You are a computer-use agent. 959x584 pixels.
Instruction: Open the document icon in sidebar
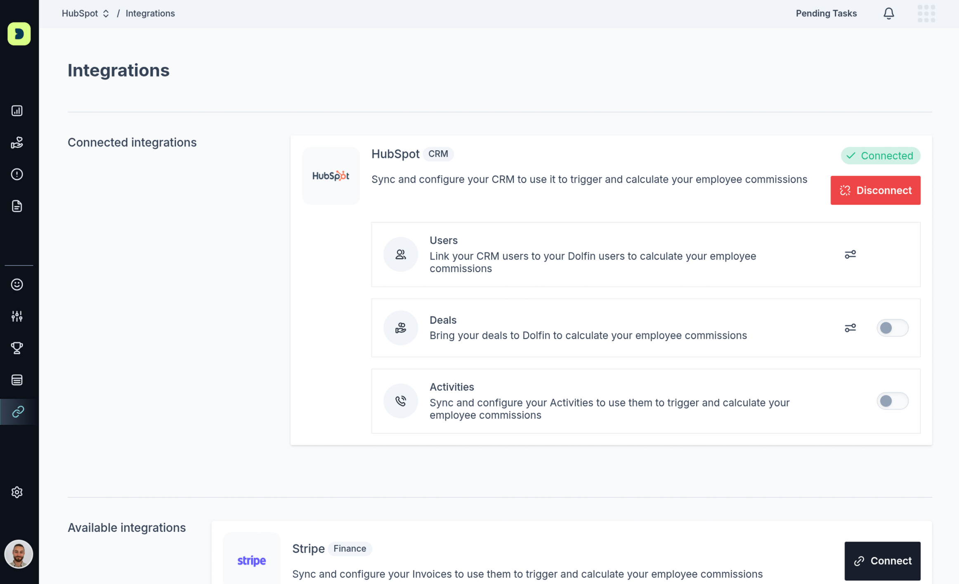pos(17,206)
